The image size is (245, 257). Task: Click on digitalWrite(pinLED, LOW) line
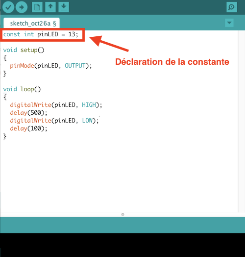point(54,121)
